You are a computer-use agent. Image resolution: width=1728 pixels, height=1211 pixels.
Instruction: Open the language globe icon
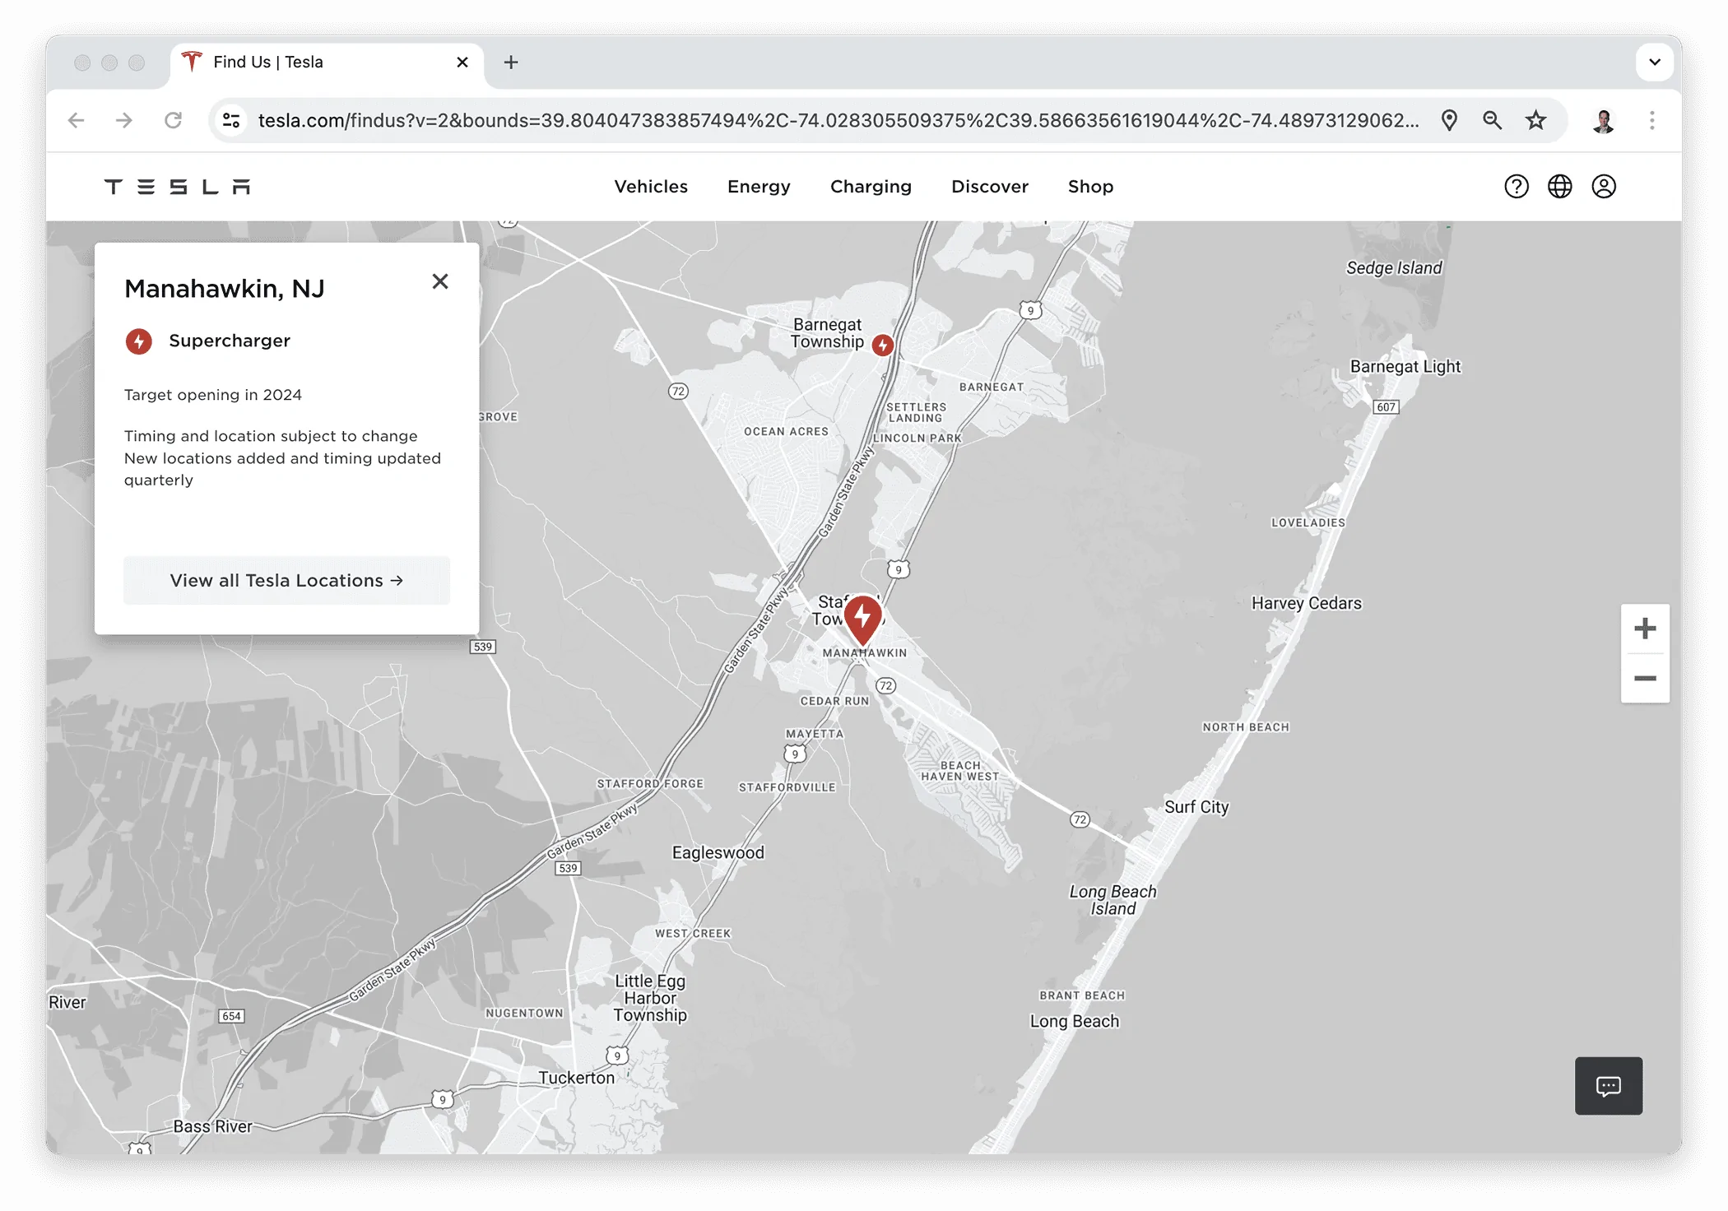(x=1559, y=187)
